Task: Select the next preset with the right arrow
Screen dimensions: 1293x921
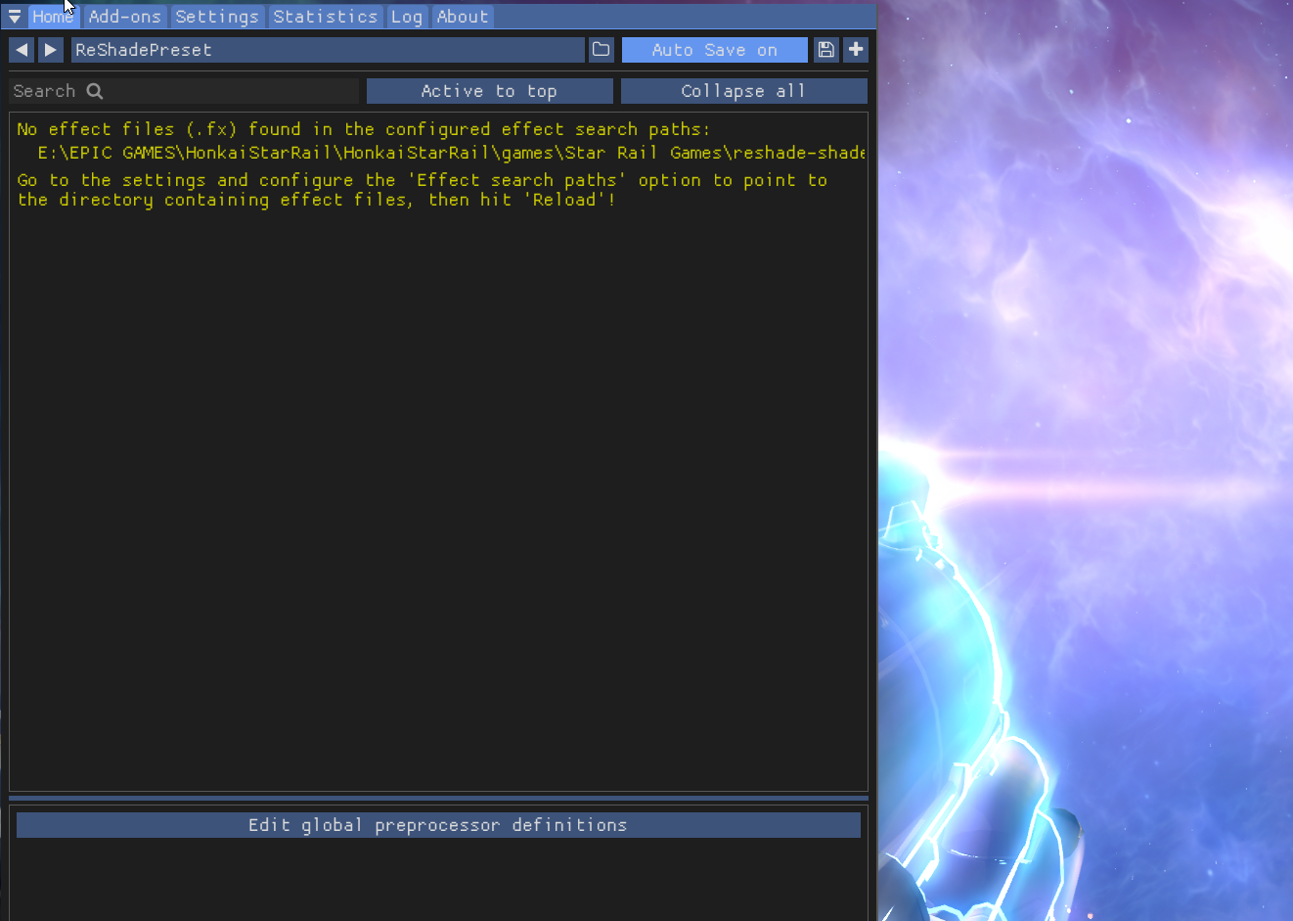Action: pyautogui.click(x=51, y=50)
